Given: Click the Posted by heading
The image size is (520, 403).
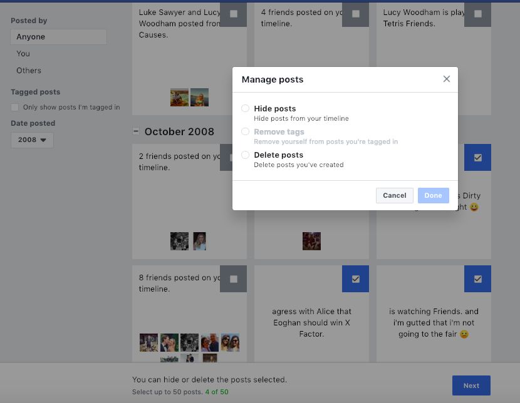Looking at the screenshot, I should coord(29,21).
